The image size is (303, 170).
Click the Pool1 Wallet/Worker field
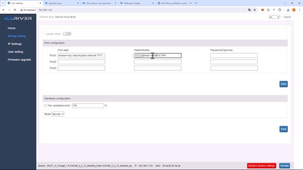(158, 56)
